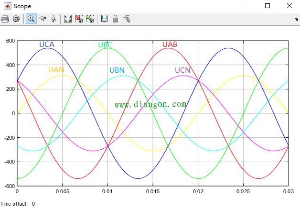Maximize the Scope window
This screenshot has width=300, height=209.
coord(268,6)
